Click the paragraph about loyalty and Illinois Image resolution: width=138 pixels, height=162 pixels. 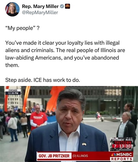[65, 54]
